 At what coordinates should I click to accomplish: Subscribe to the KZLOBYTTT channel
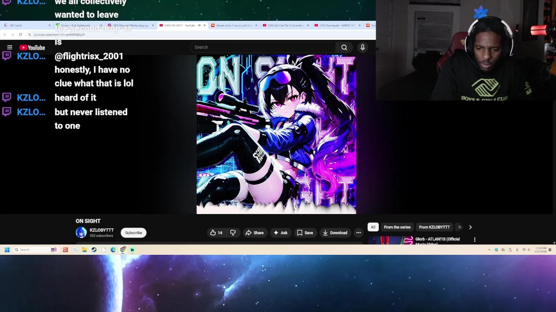133,233
